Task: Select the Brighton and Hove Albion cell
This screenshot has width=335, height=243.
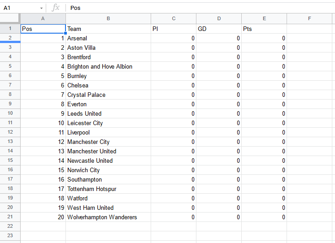Action: [109, 66]
